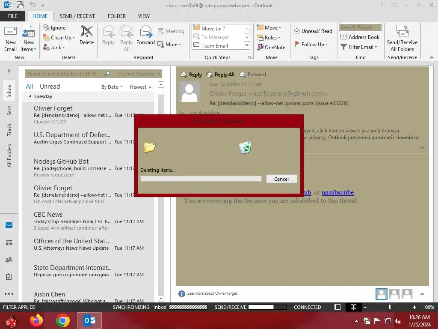Show All messages filter
This screenshot has width=438, height=329.
(x=30, y=87)
